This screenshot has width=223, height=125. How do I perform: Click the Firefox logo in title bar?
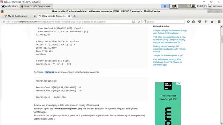pos(2,11)
